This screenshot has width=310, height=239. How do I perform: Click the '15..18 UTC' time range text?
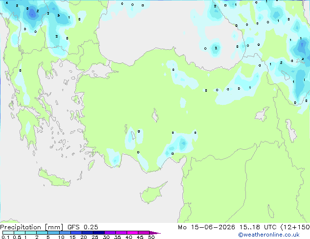tap(258, 227)
